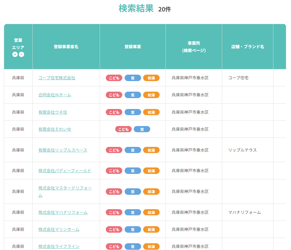Open 有限会社ウネ住 link

(x=53, y=112)
